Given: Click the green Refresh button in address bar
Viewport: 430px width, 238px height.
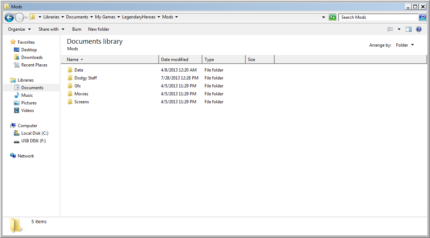Looking at the screenshot, I should pyautogui.click(x=332, y=17).
